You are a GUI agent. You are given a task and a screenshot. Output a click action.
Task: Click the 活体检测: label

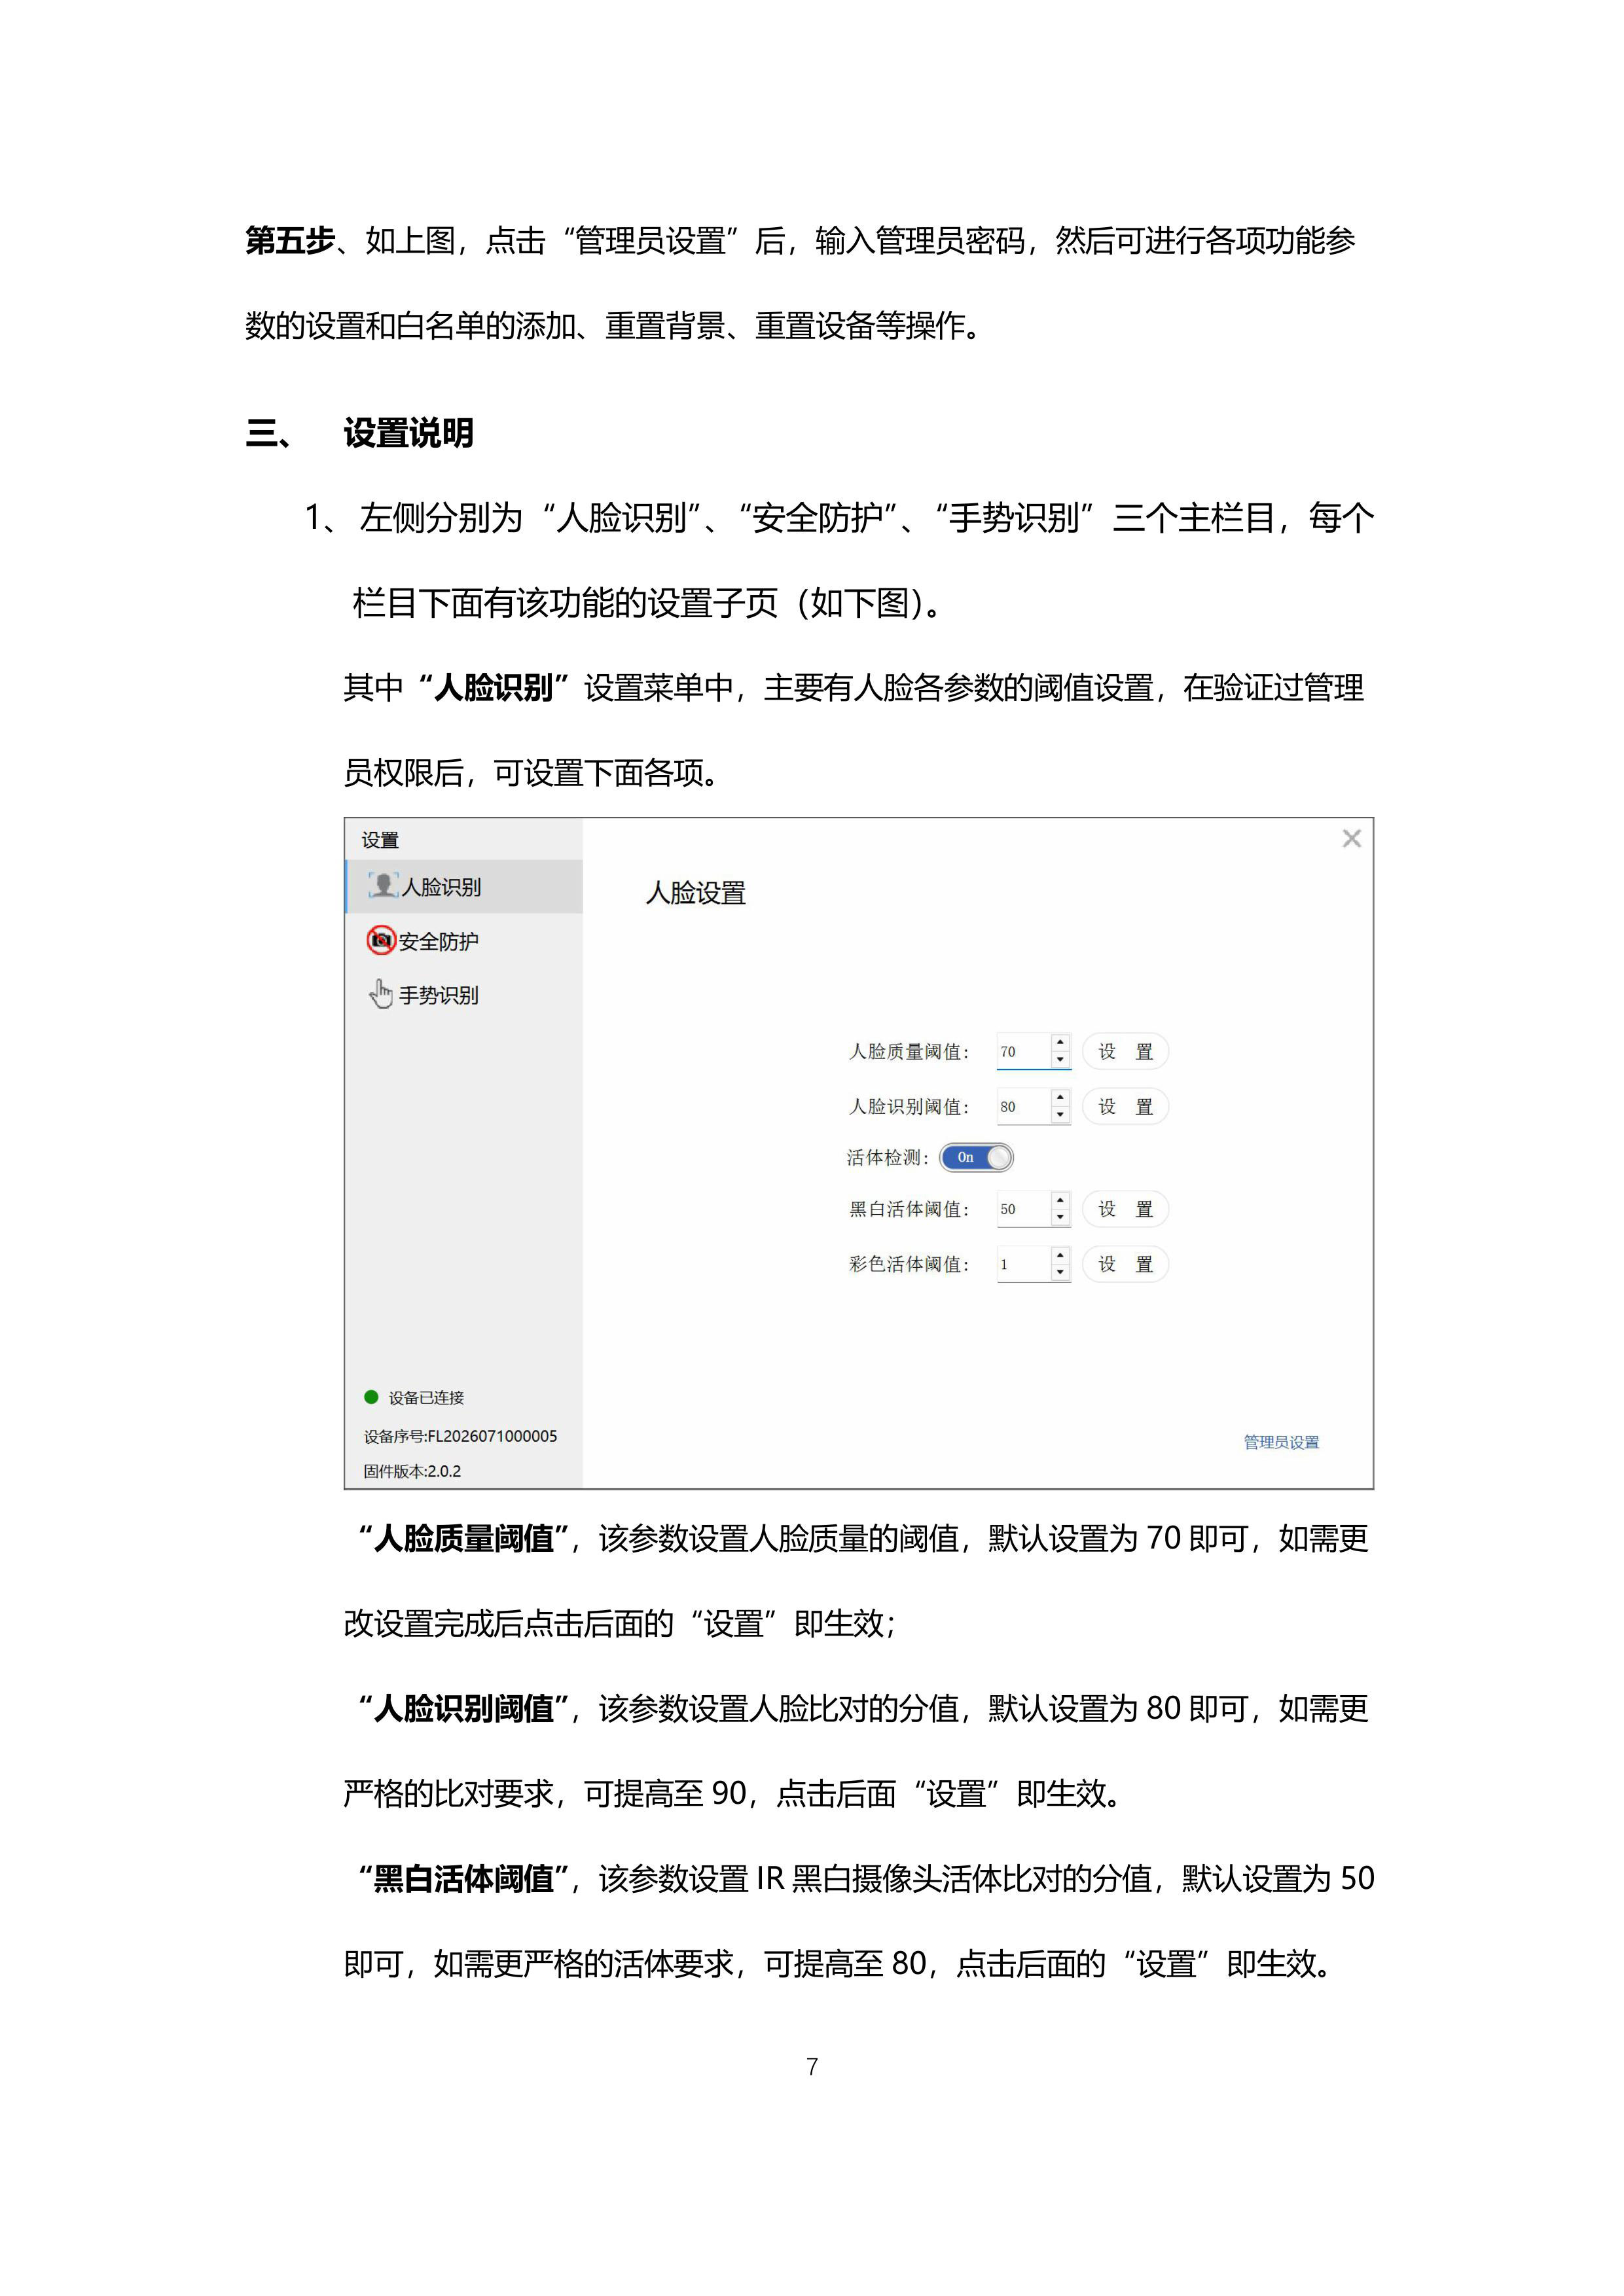[888, 1158]
